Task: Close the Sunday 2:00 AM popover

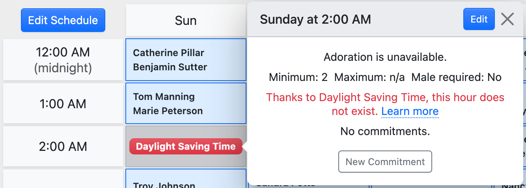Action: coord(507,19)
